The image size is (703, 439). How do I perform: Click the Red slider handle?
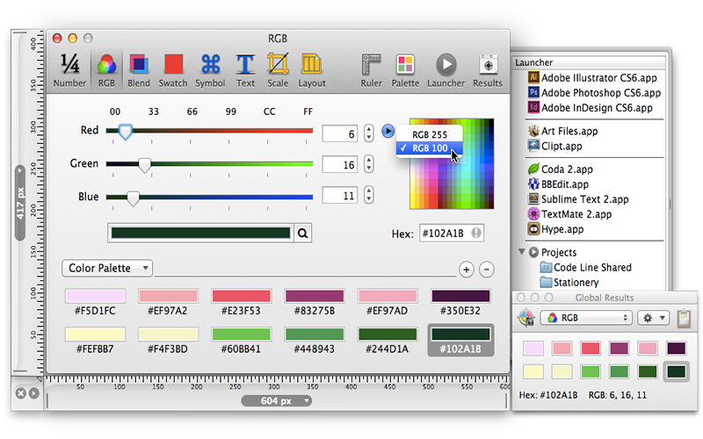point(125,132)
